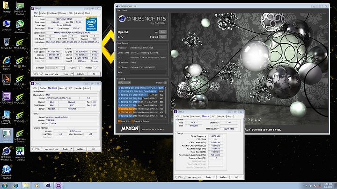Open the File menu in Cinebench
The height and width of the screenshot is (189, 337).
pos(118,10)
